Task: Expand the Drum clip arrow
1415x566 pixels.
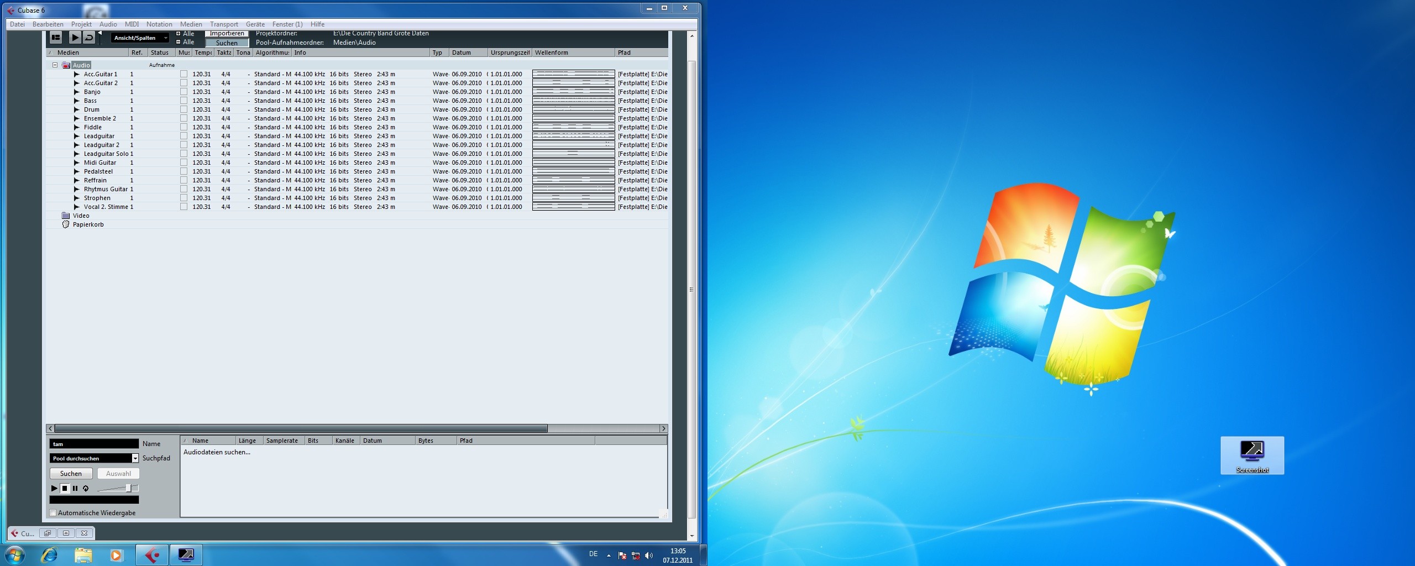Action: click(x=77, y=109)
